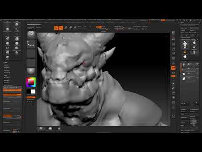This screenshot has height=152, width=202.
Task: Select the diamond polymesh tool thumbnail
Action: [x=194, y=43]
